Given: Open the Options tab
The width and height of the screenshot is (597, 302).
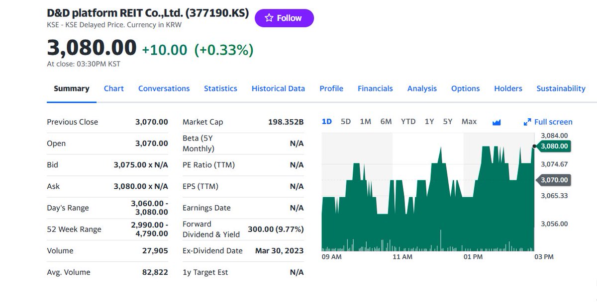Looking at the screenshot, I should [x=465, y=88].
